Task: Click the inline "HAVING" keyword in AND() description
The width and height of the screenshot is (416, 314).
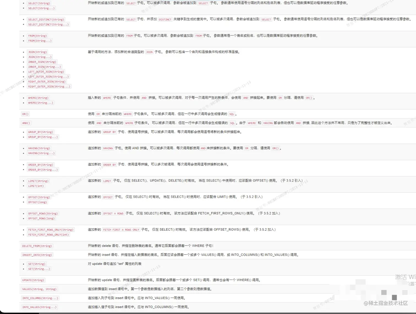Action: click(x=268, y=123)
